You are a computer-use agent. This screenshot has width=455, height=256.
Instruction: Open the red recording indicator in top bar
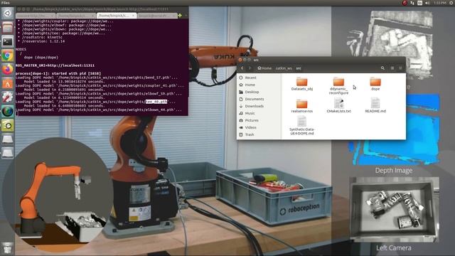click(405, 3)
